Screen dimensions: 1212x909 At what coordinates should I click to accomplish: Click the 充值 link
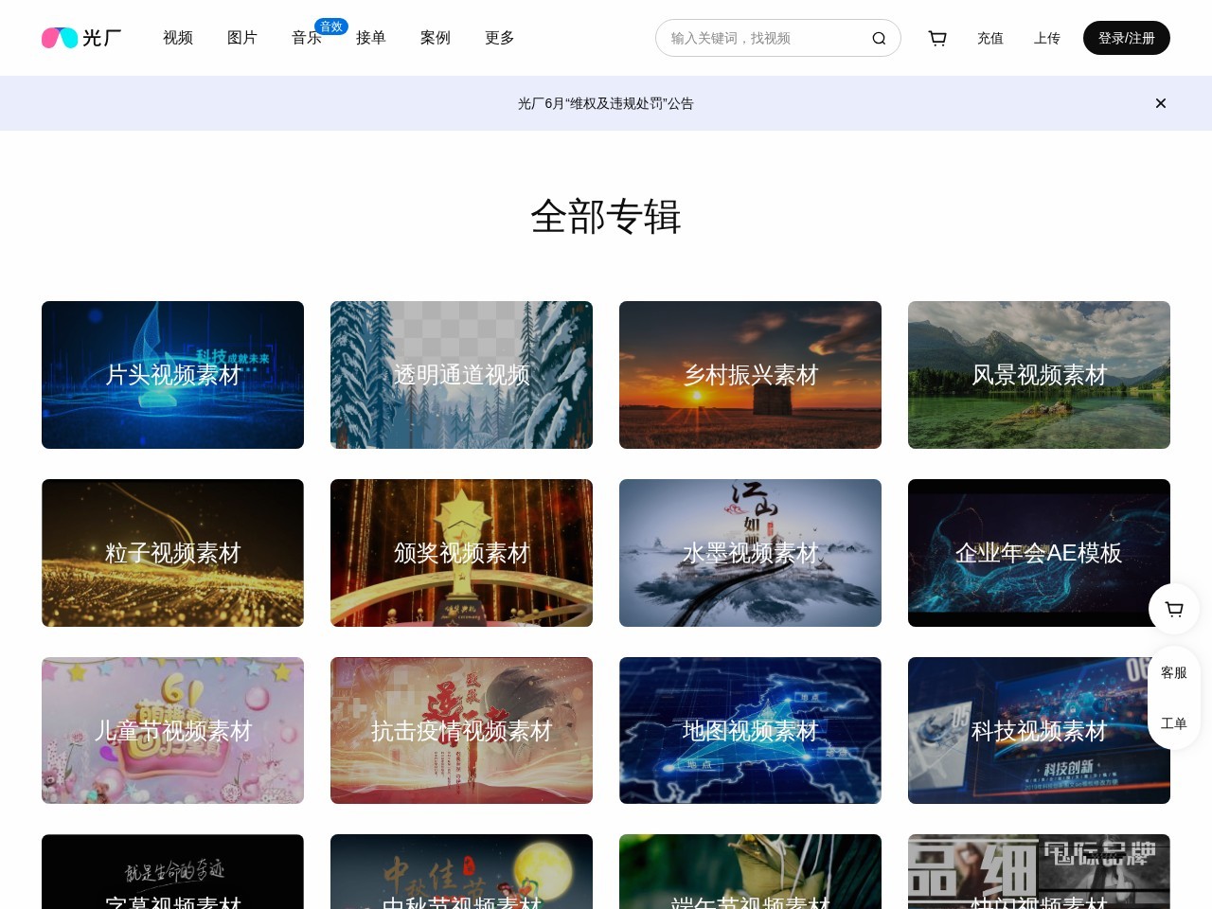click(990, 38)
